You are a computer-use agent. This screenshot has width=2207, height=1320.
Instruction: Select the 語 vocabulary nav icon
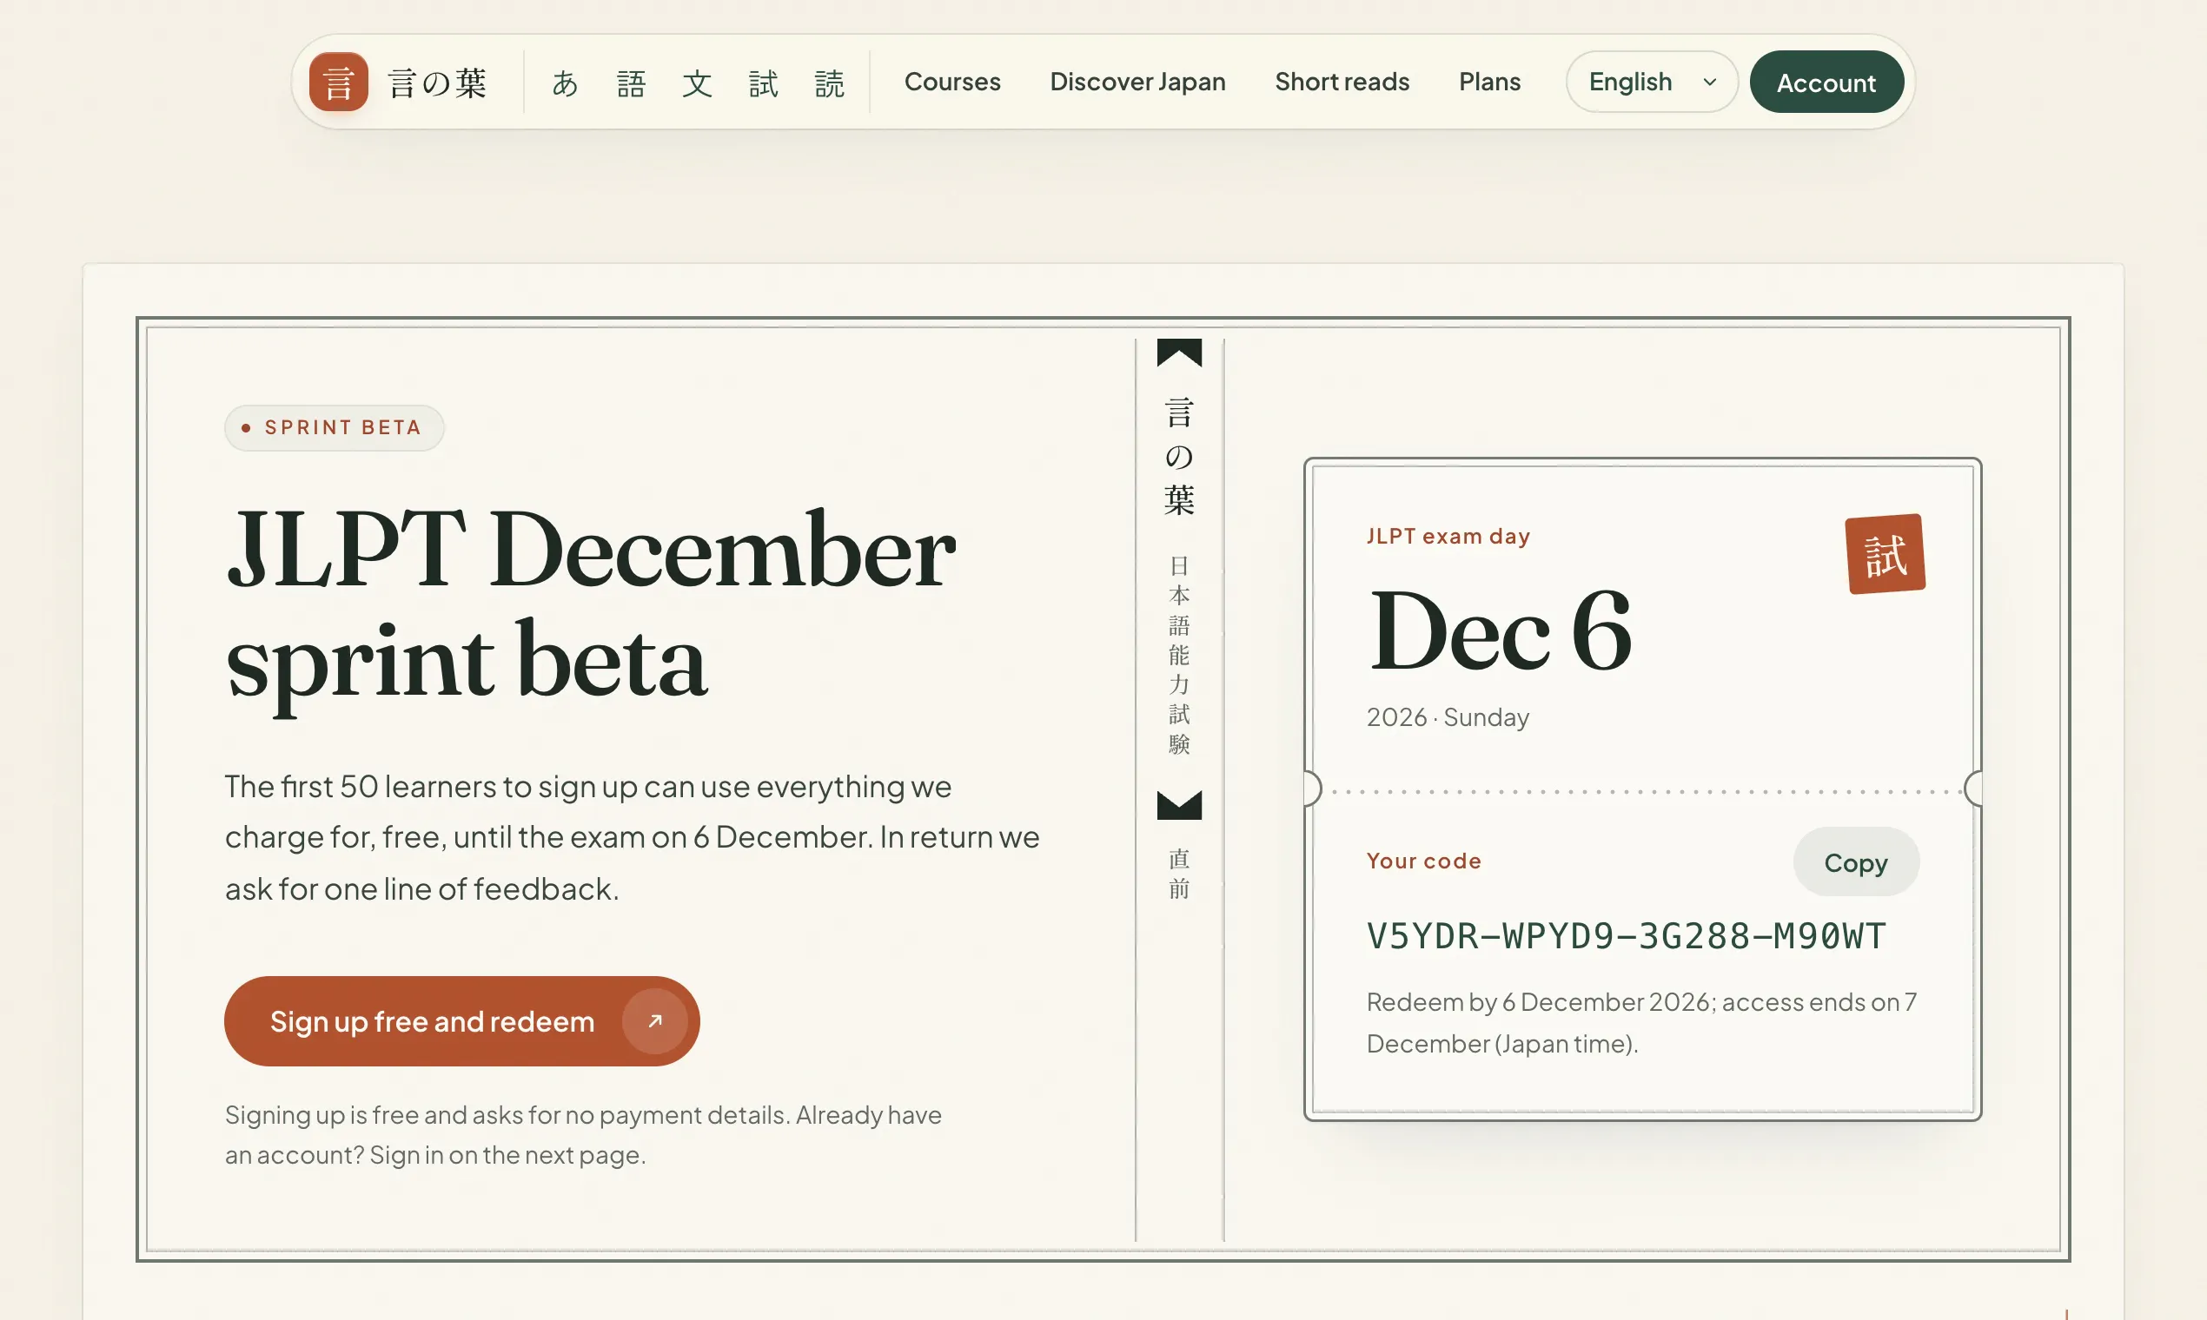click(631, 82)
